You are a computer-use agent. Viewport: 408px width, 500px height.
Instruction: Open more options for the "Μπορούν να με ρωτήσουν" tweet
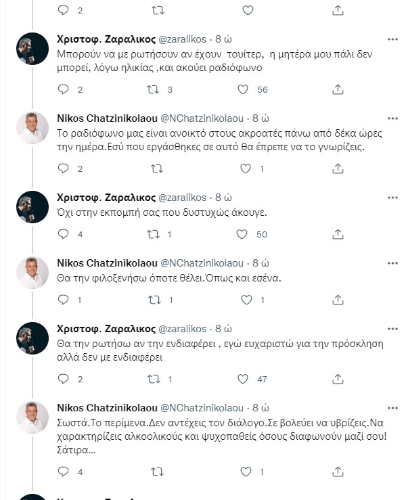click(392, 39)
